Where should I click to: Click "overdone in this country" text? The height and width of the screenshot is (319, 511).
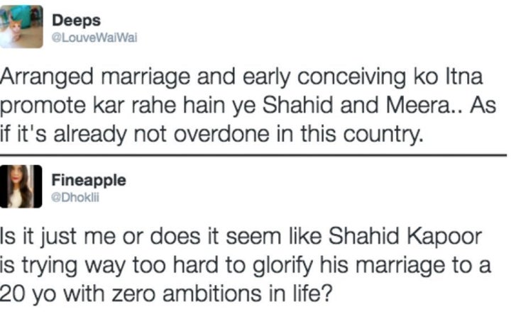click(x=297, y=134)
